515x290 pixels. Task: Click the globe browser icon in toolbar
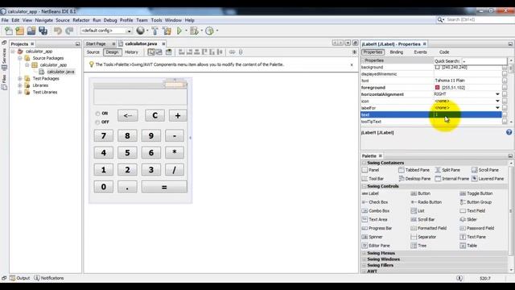[x=141, y=31]
